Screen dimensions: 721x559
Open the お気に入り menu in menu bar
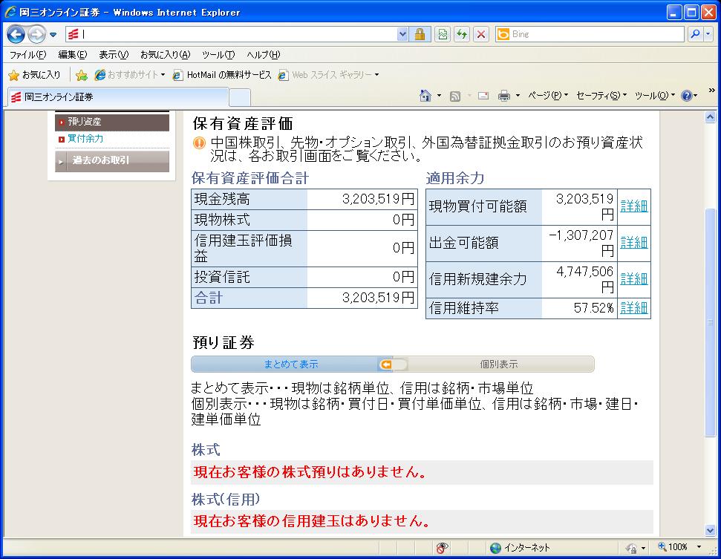165,55
